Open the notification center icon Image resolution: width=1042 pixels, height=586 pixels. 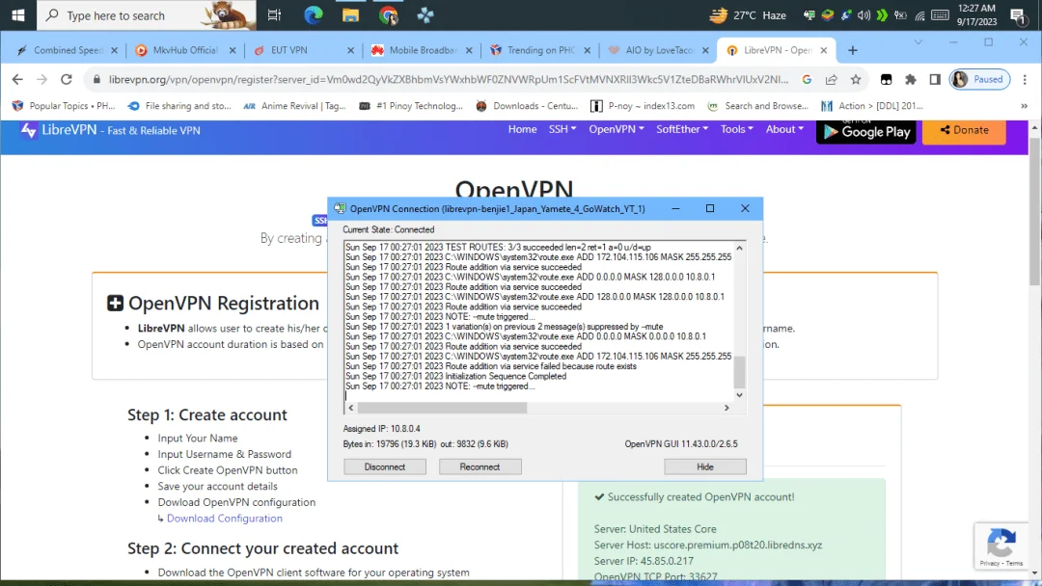[1017, 14]
